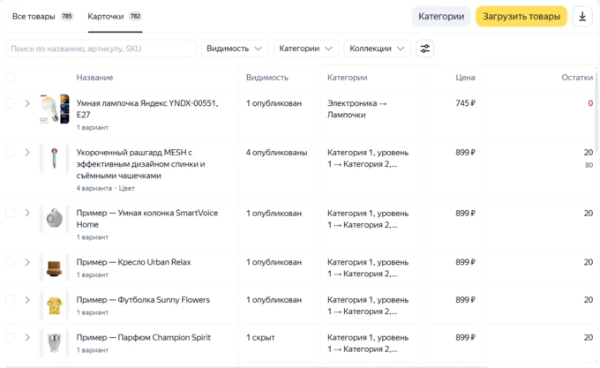The width and height of the screenshot is (600, 368).
Task: Click the SmartVoice Home speaker thumbnail
Action: pos(54,219)
